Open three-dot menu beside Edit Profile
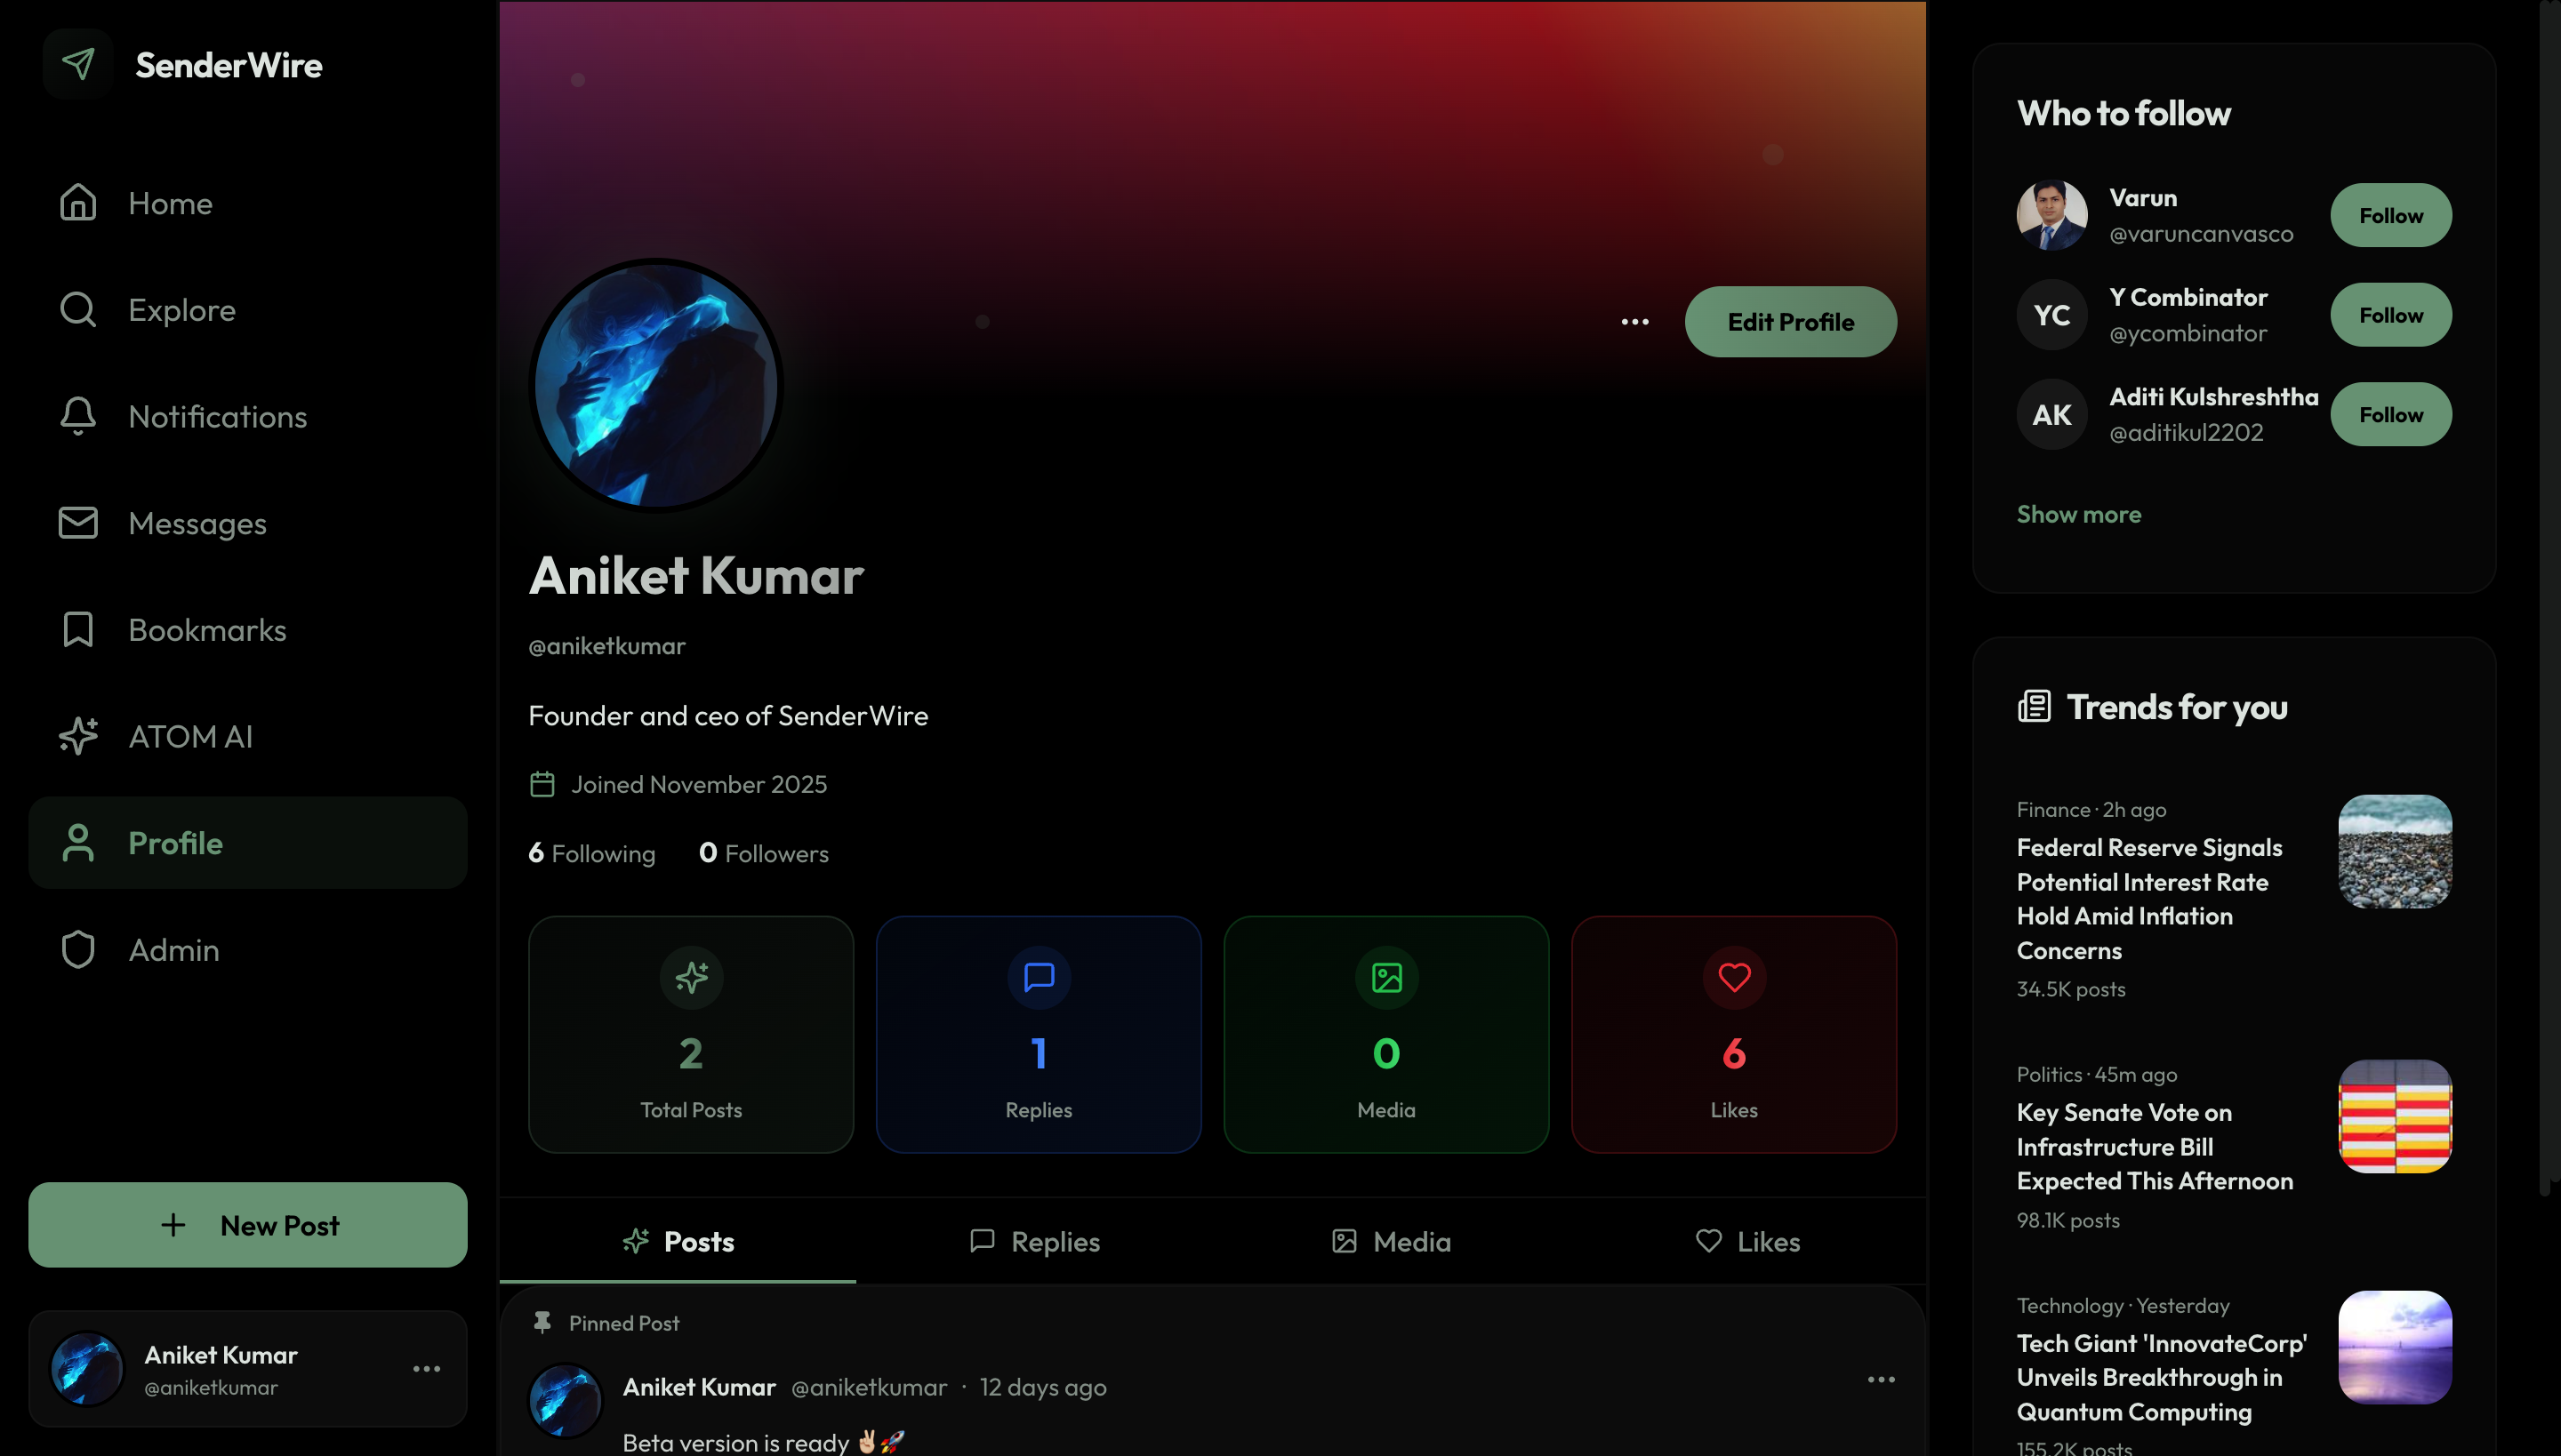The width and height of the screenshot is (2561, 1456). pos(1634,322)
